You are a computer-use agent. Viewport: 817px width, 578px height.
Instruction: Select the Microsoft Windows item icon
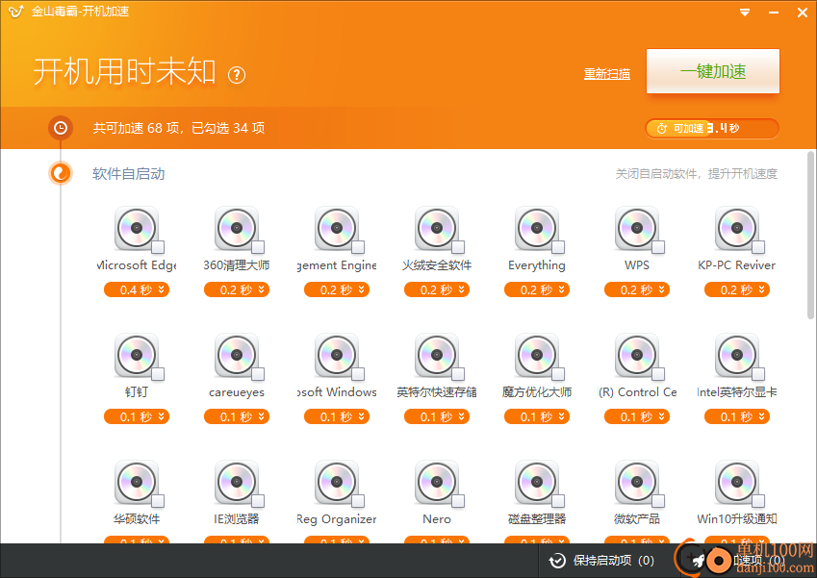pyautogui.click(x=337, y=355)
